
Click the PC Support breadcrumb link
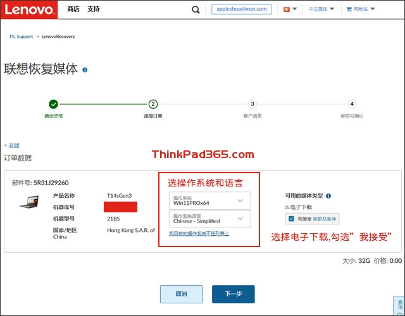click(21, 37)
